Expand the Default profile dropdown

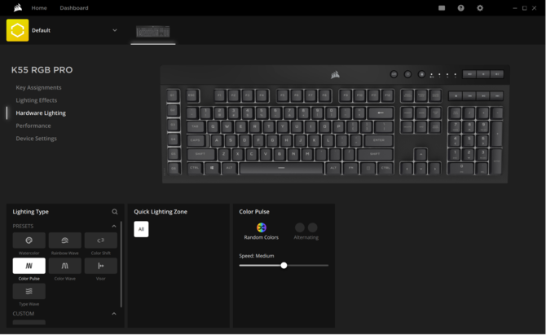[115, 30]
